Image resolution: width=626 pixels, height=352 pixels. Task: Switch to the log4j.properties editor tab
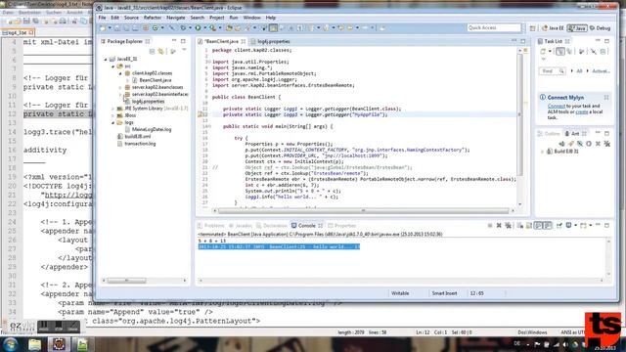coord(271,41)
